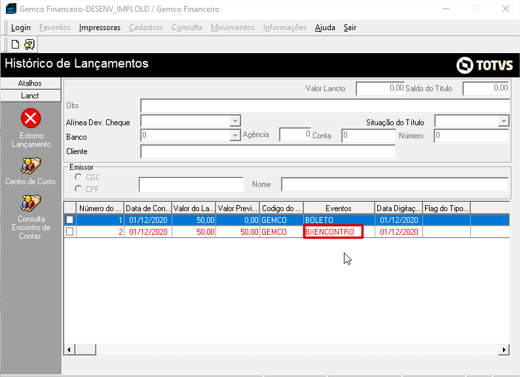Viewport: 520px width, 377px height.
Task: Click row number 1 cell
Action: [100, 220]
